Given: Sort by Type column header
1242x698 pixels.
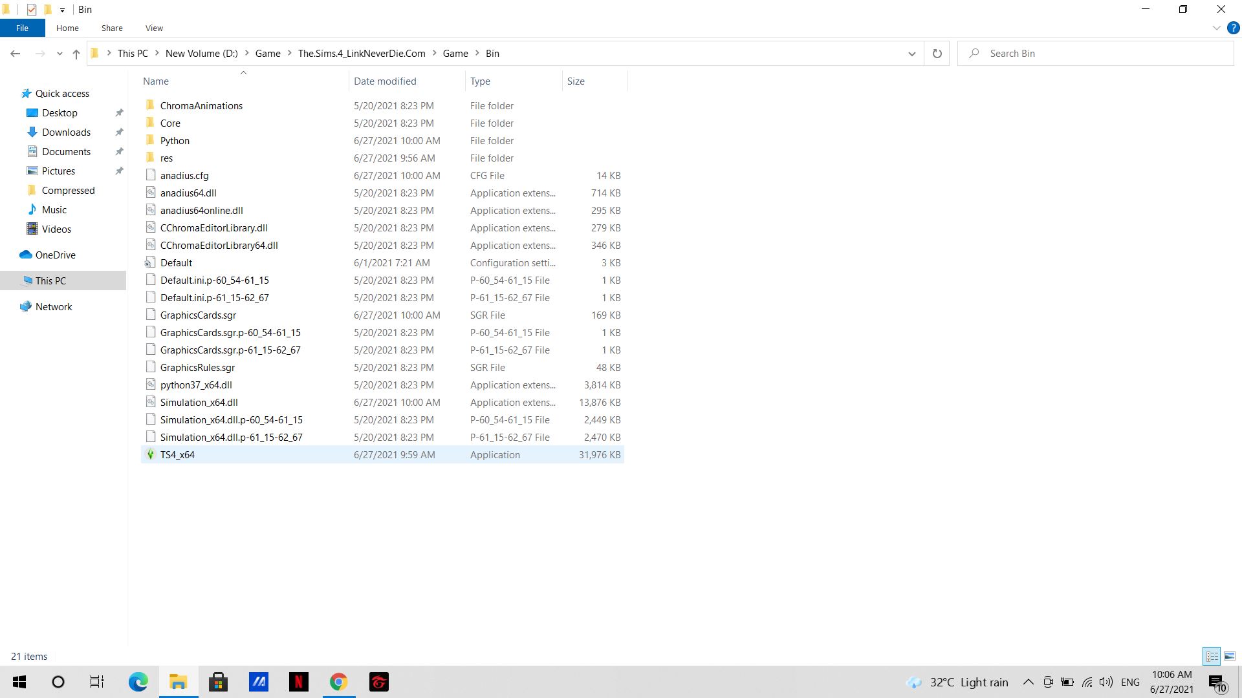Looking at the screenshot, I should 514,81.
